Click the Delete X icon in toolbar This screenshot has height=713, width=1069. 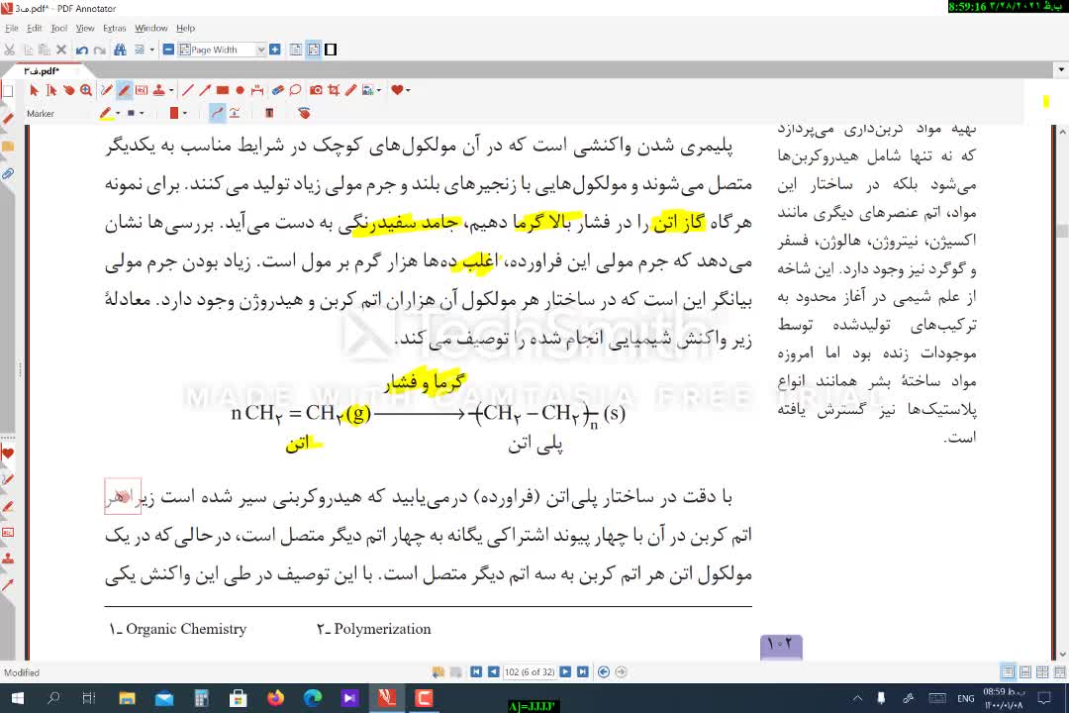click(x=61, y=50)
